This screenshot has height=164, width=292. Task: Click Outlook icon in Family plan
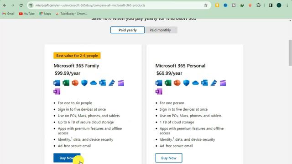pos(103,83)
